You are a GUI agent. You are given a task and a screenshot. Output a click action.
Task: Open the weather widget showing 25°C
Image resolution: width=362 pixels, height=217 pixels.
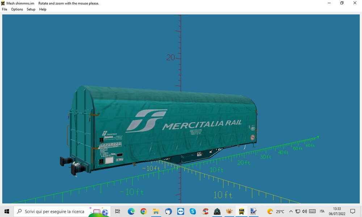pyautogui.click(x=275, y=211)
